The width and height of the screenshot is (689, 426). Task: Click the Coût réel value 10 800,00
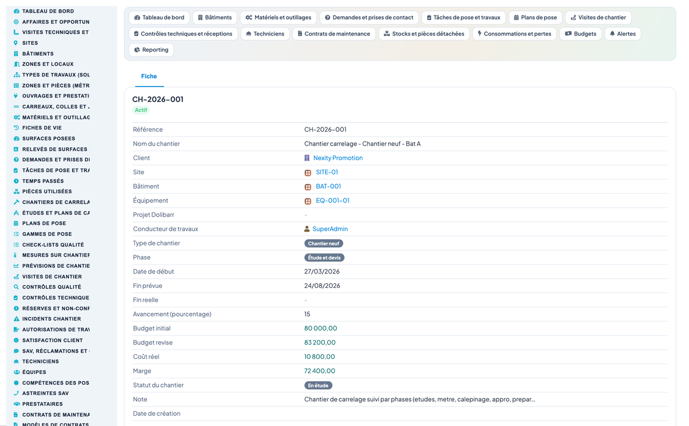[x=320, y=357]
